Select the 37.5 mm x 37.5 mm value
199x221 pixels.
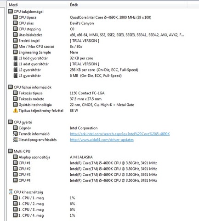pyautogui.click(x=85, y=99)
